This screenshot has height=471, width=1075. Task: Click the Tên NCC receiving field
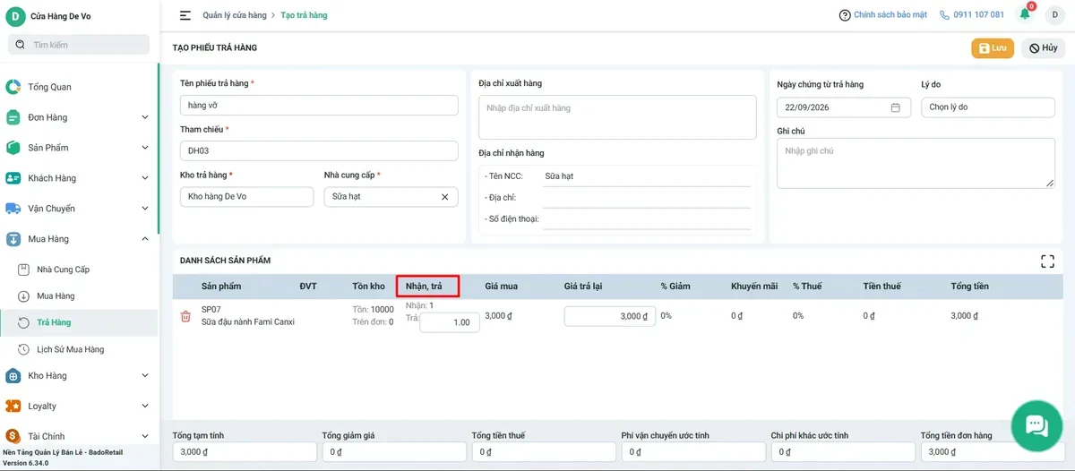coord(645,176)
